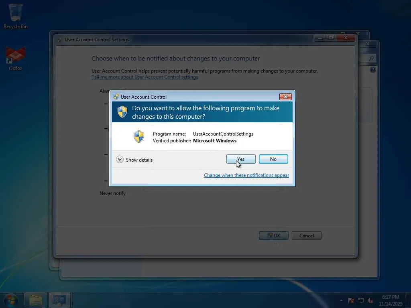411x308 pixels.
Task: Open Windows Explorer from the taskbar
Action: pyautogui.click(x=35, y=300)
